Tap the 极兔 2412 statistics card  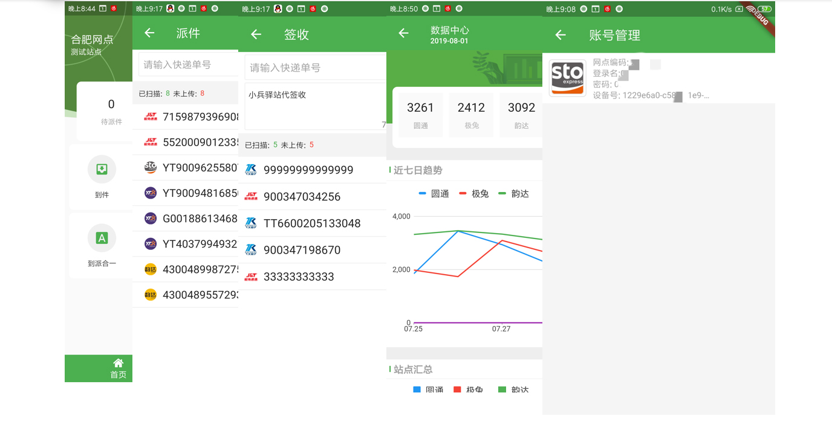tap(471, 114)
